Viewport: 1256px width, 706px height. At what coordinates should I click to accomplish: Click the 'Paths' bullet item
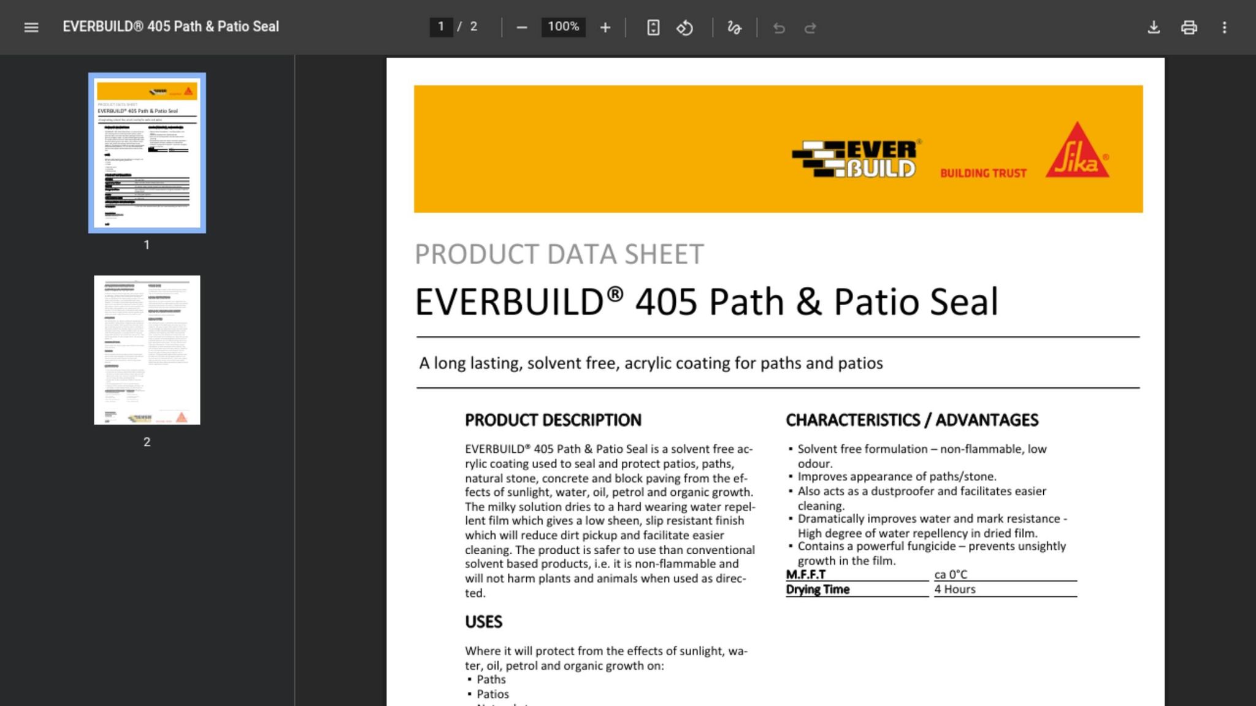[491, 680]
